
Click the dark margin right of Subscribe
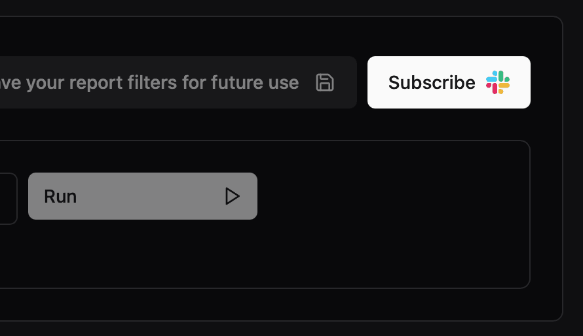546,82
